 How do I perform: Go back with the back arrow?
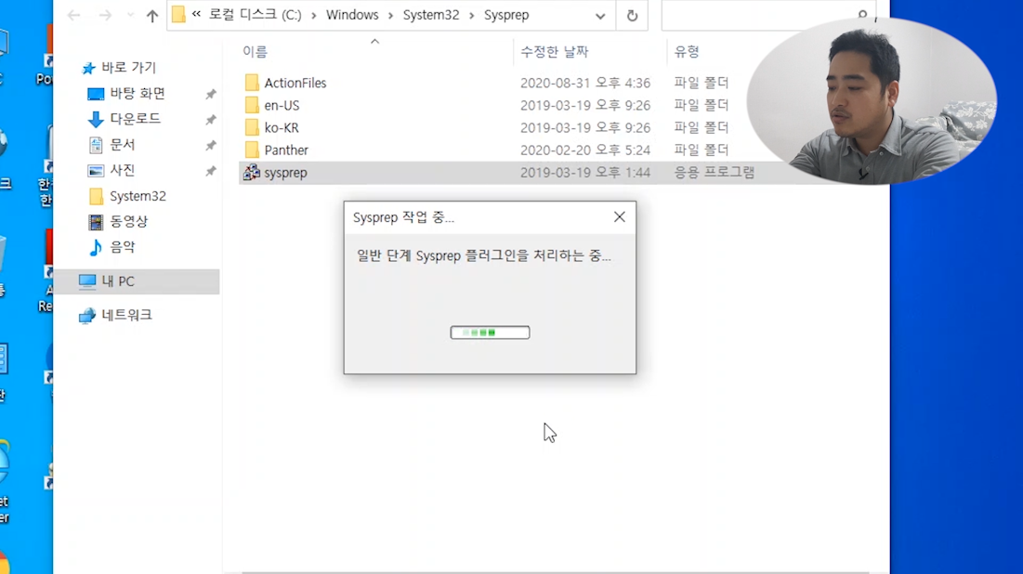pos(73,15)
